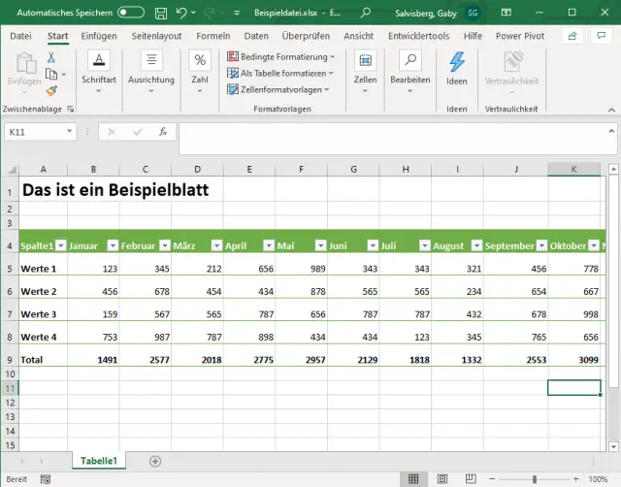Open the Name Box dropdown arrow

click(70, 131)
